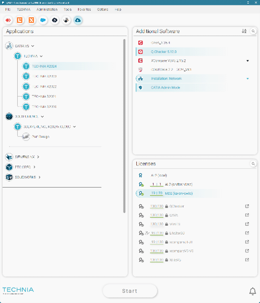This screenshot has height=303, width=260.
Task: Open the Favorites menu
Action: coord(84,10)
